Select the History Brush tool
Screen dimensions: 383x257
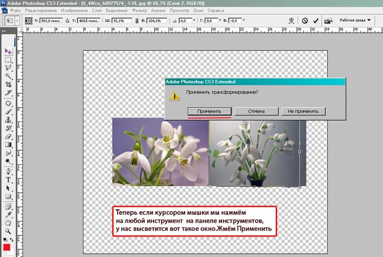(x=8, y=128)
